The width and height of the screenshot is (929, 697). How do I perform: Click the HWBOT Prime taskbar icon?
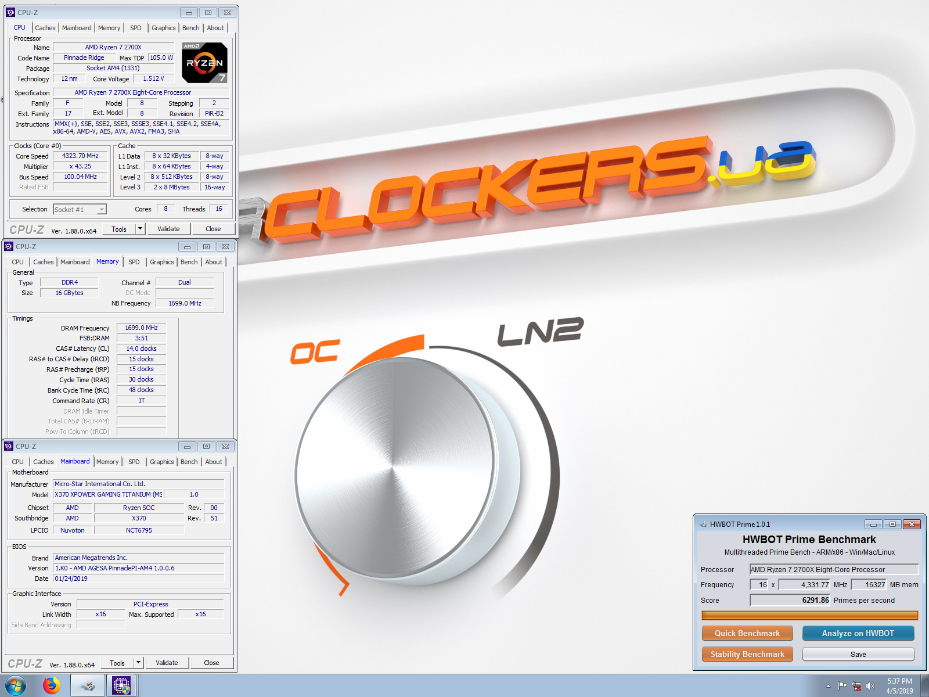88,686
